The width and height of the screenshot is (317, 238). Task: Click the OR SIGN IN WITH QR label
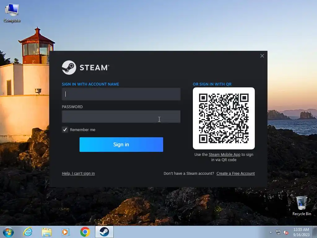pyautogui.click(x=212, y=84)
